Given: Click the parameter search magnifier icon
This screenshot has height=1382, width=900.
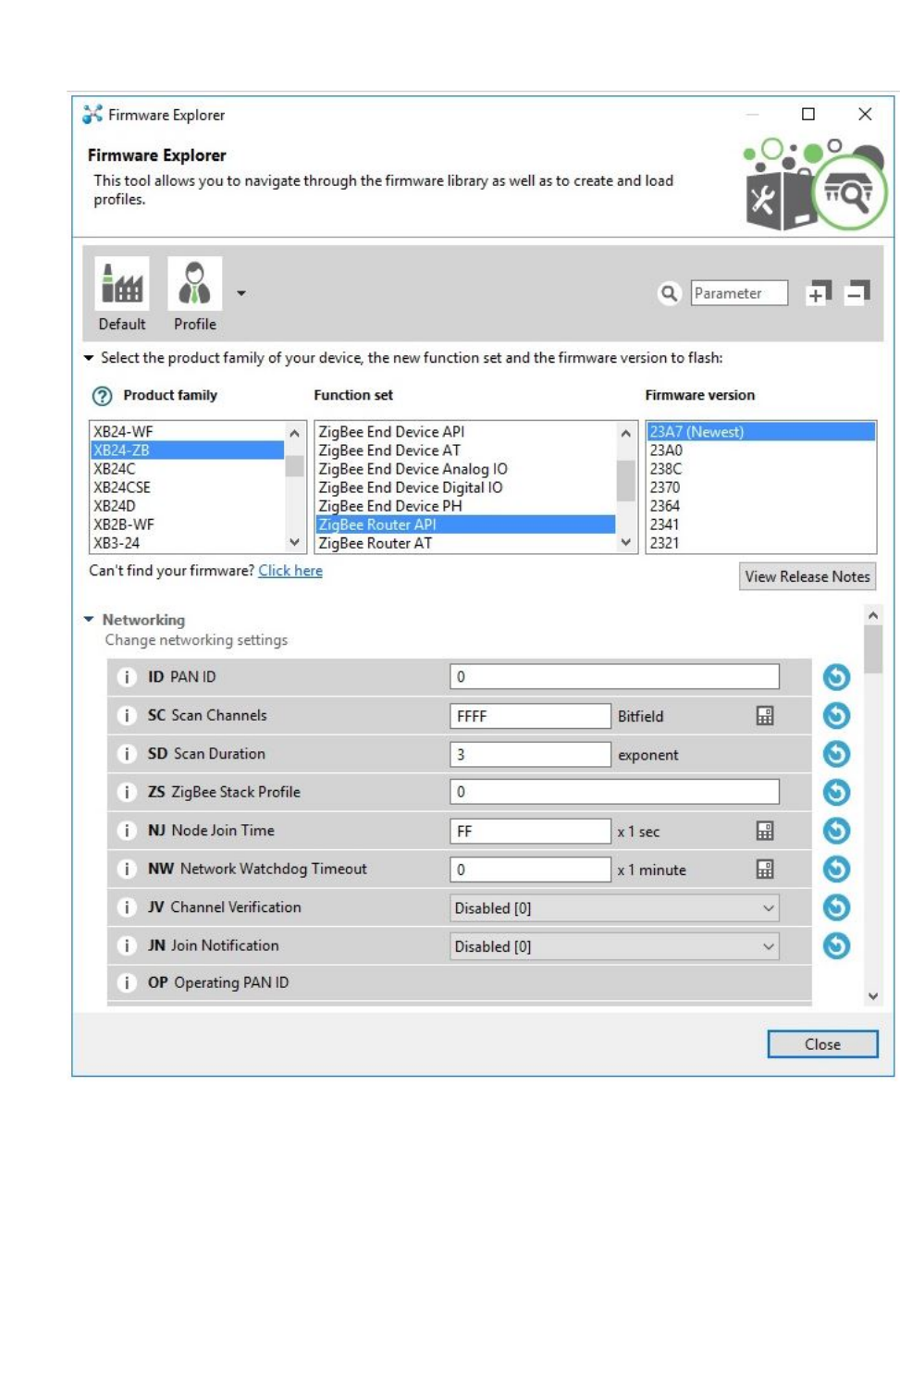Looking at the screenshot, I should 669,293.
